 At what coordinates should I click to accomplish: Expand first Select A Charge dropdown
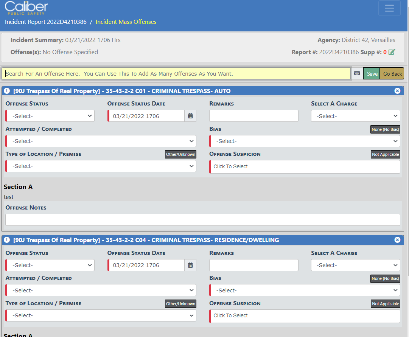[355, 116]
